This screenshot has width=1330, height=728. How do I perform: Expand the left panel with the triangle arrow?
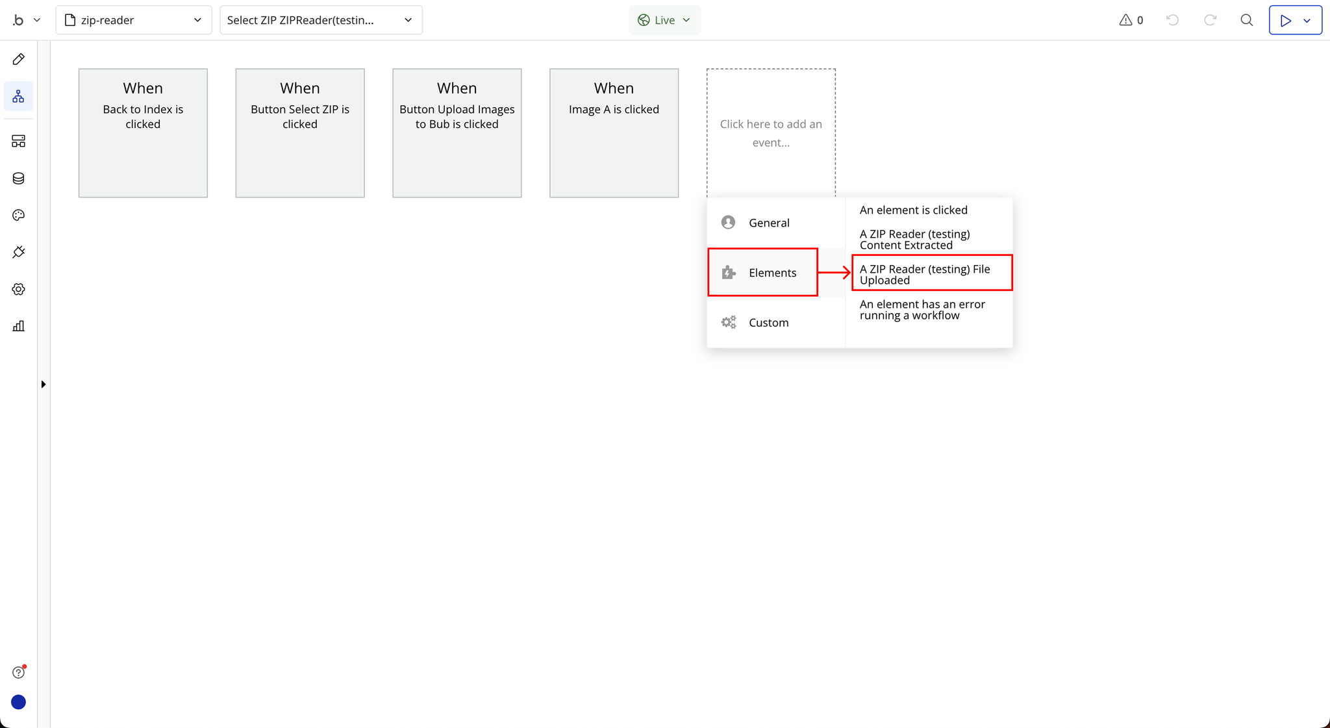[x=44, y=384]
